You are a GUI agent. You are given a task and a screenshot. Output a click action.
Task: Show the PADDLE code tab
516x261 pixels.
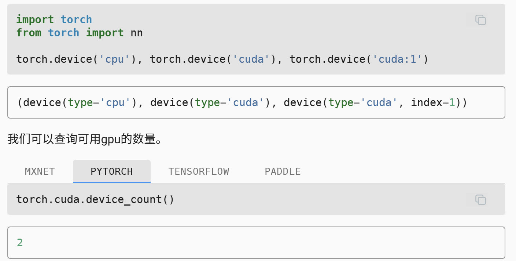point(283,171)
